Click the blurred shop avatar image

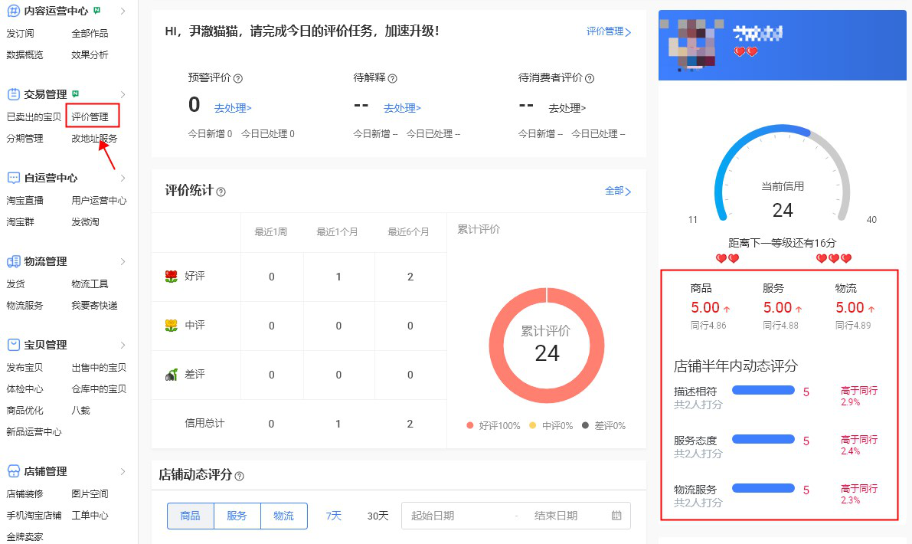tap(692, 44)
